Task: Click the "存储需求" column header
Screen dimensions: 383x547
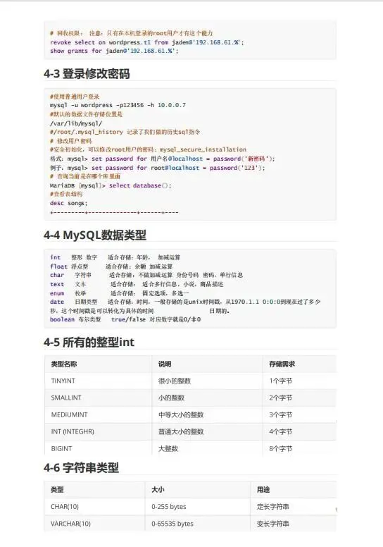Action: [282, 364]
